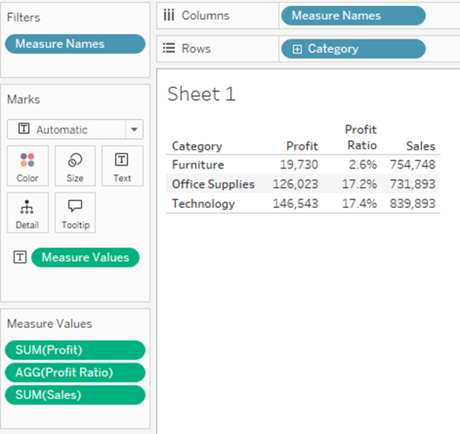Click Furniture profit ratio 2.6%
Image resolution: width=460 pixels, height=434 pixels.
click(363, 165)
